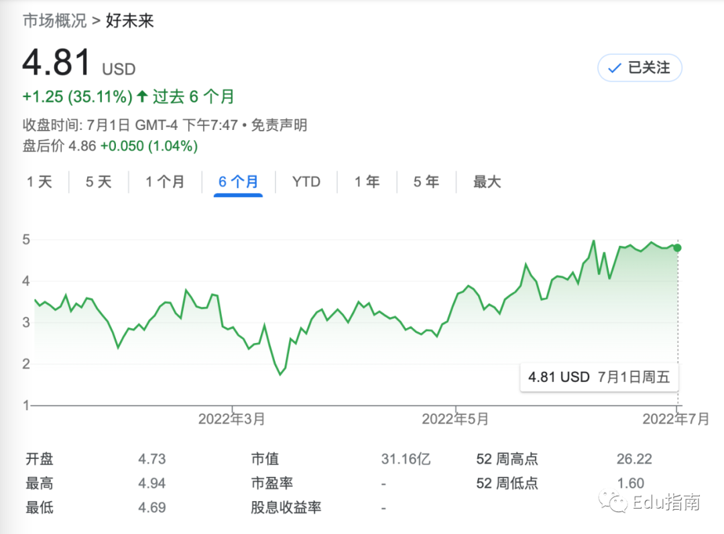Click the 好未来 breadcrumb title
Screen dimensions: 724x534
(x=130, y=21)
